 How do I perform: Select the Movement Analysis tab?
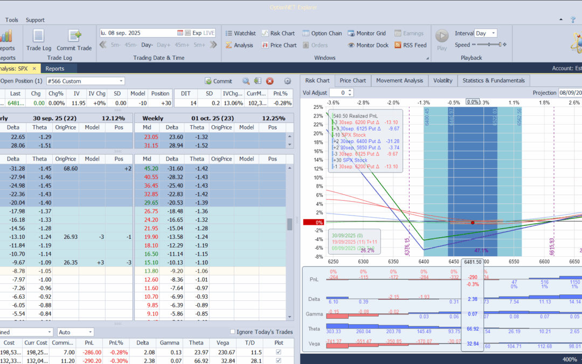[399, 80]
